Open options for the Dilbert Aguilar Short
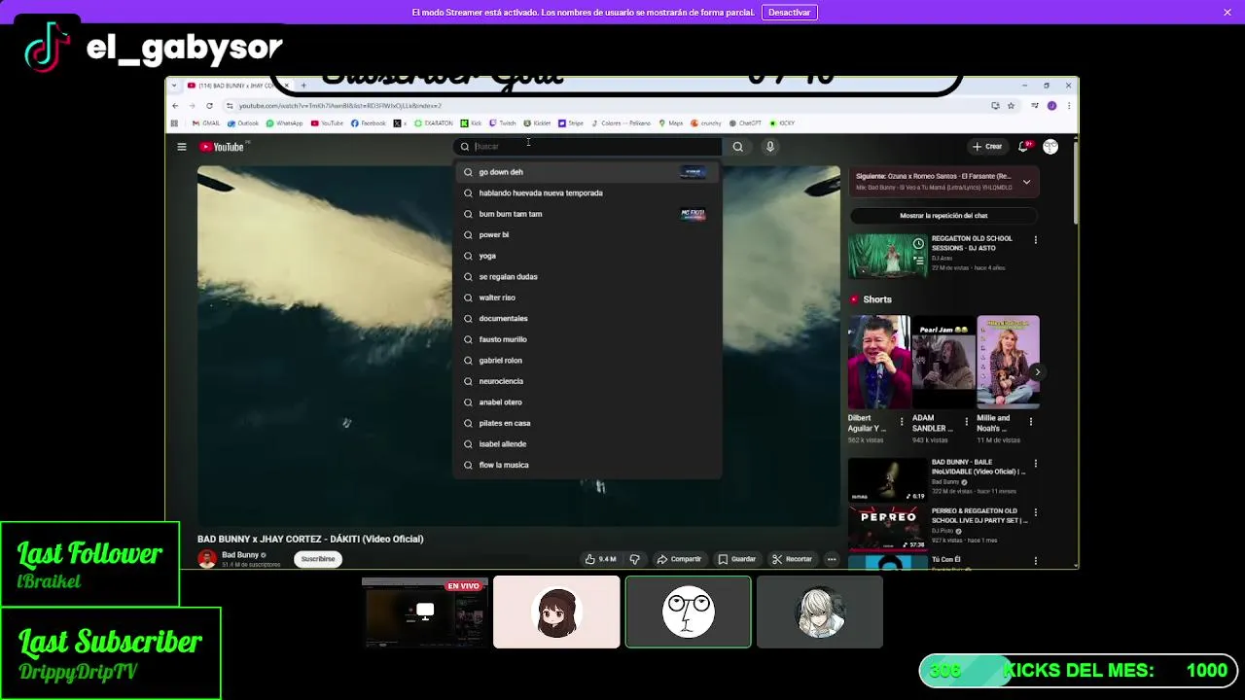The image size is (1245, 700). (902, 422)
